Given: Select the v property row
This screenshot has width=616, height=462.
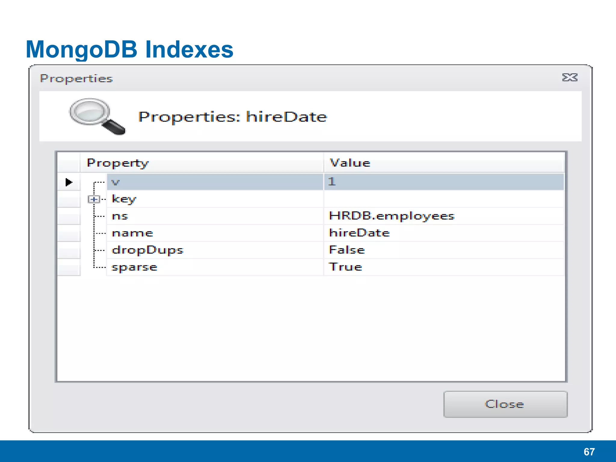Looking at the screenshot, I should pyautogui.click(x=116, y=182).
